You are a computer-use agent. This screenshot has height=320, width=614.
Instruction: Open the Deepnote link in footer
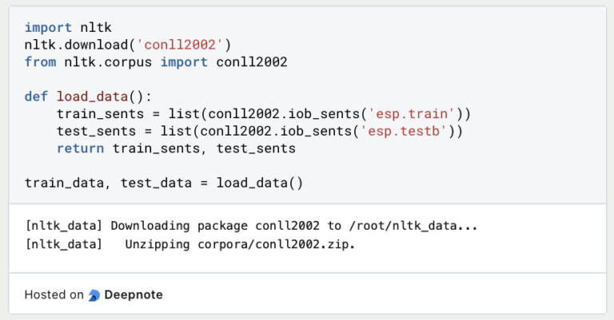pyautogui.click(x=132, y=294)
